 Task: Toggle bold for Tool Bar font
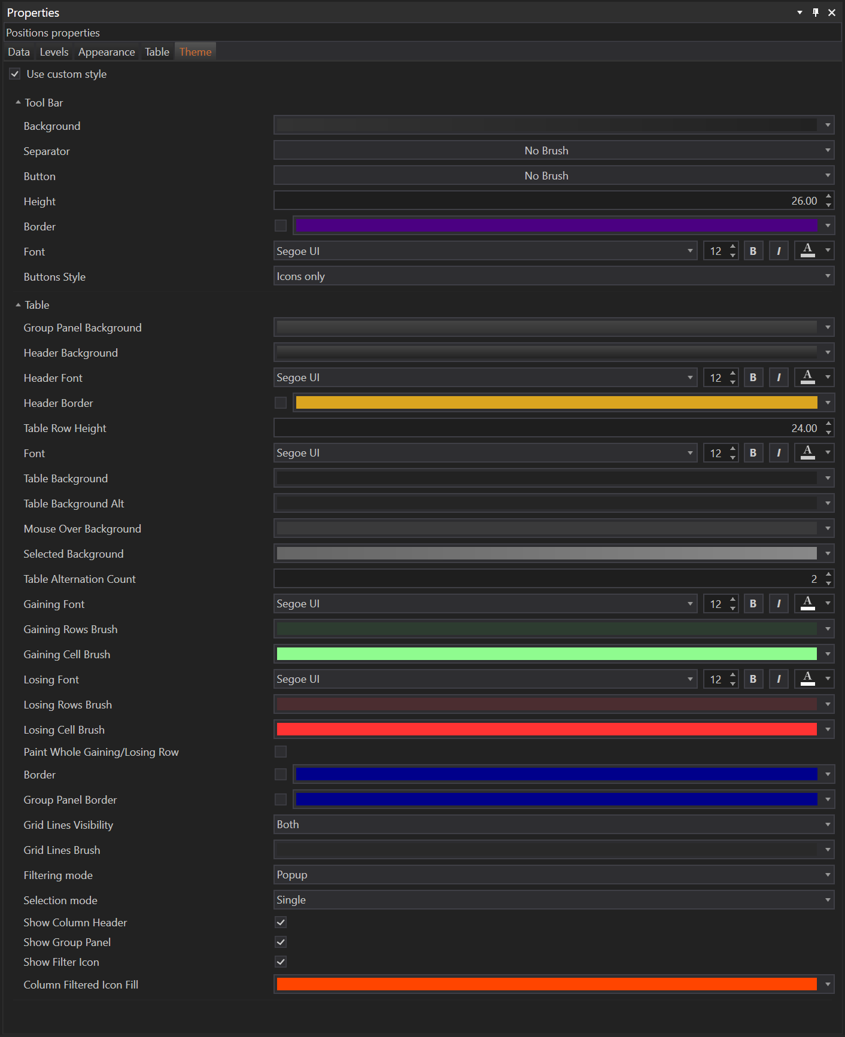[753, 251]
